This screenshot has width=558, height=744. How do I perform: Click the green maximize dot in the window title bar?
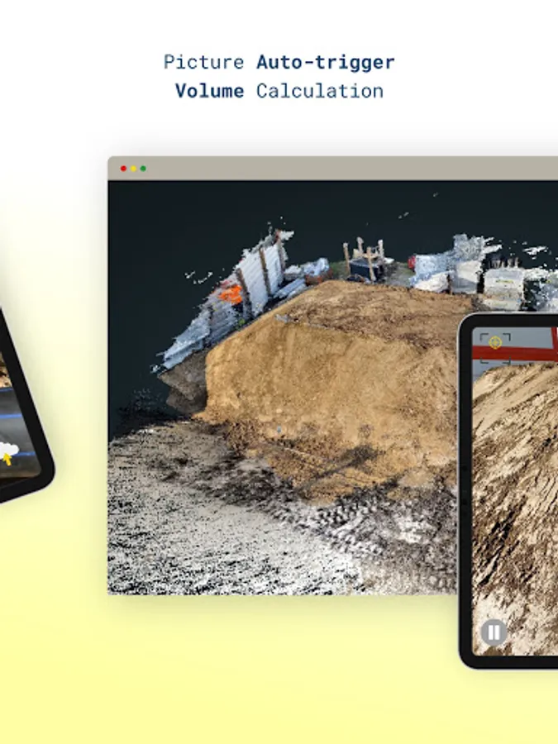143,169
